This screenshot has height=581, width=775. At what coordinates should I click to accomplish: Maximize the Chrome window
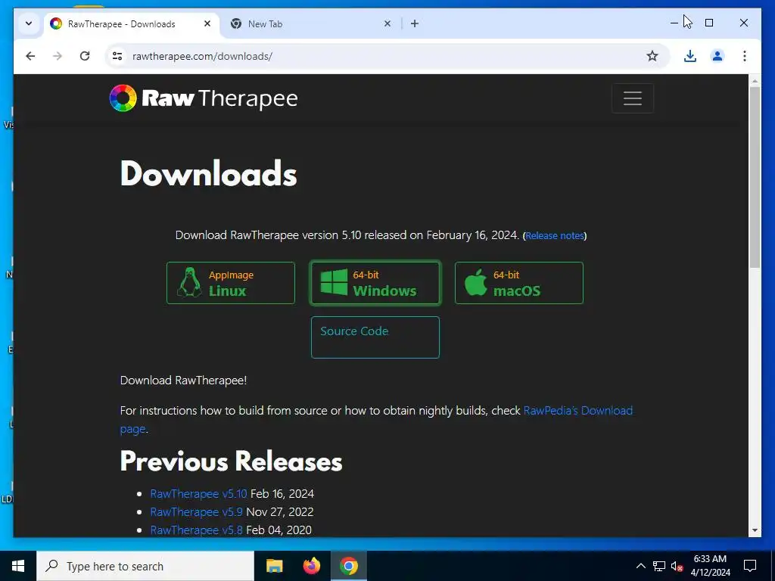[708, 23]
